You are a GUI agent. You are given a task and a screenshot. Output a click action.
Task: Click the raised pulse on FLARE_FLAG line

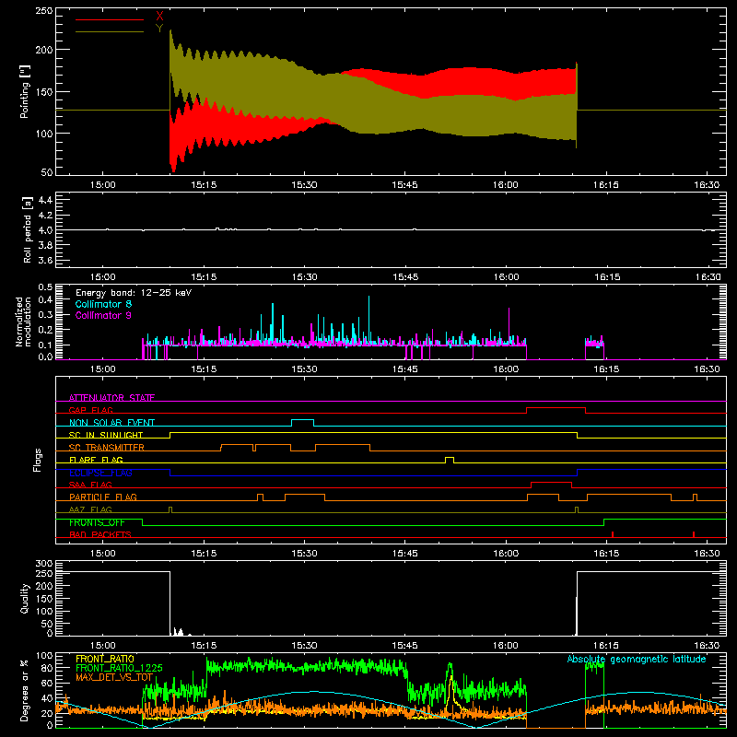(450, 459)
